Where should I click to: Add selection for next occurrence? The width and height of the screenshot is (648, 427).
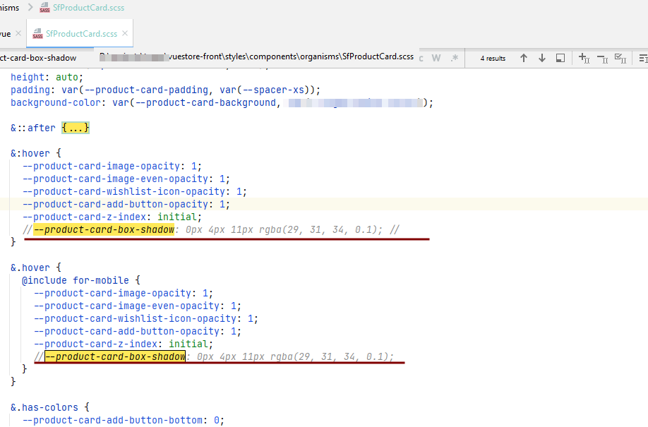(584, 58)
